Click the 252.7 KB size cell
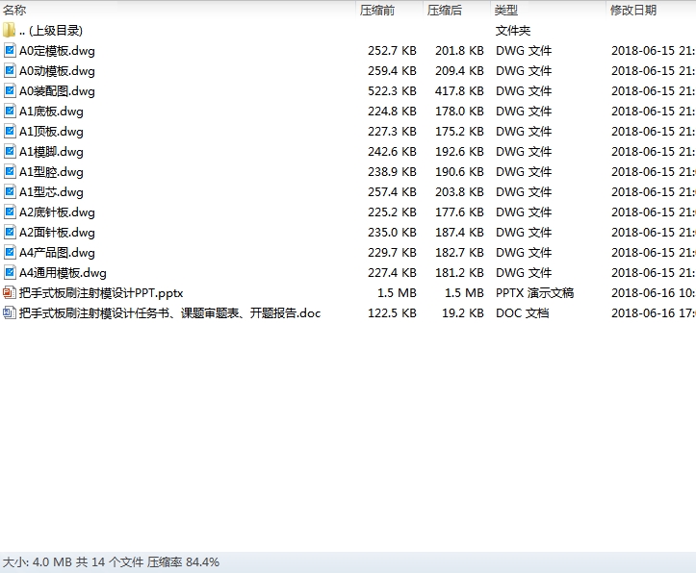Viewport: 696px width, 573px height. (392, 51)
